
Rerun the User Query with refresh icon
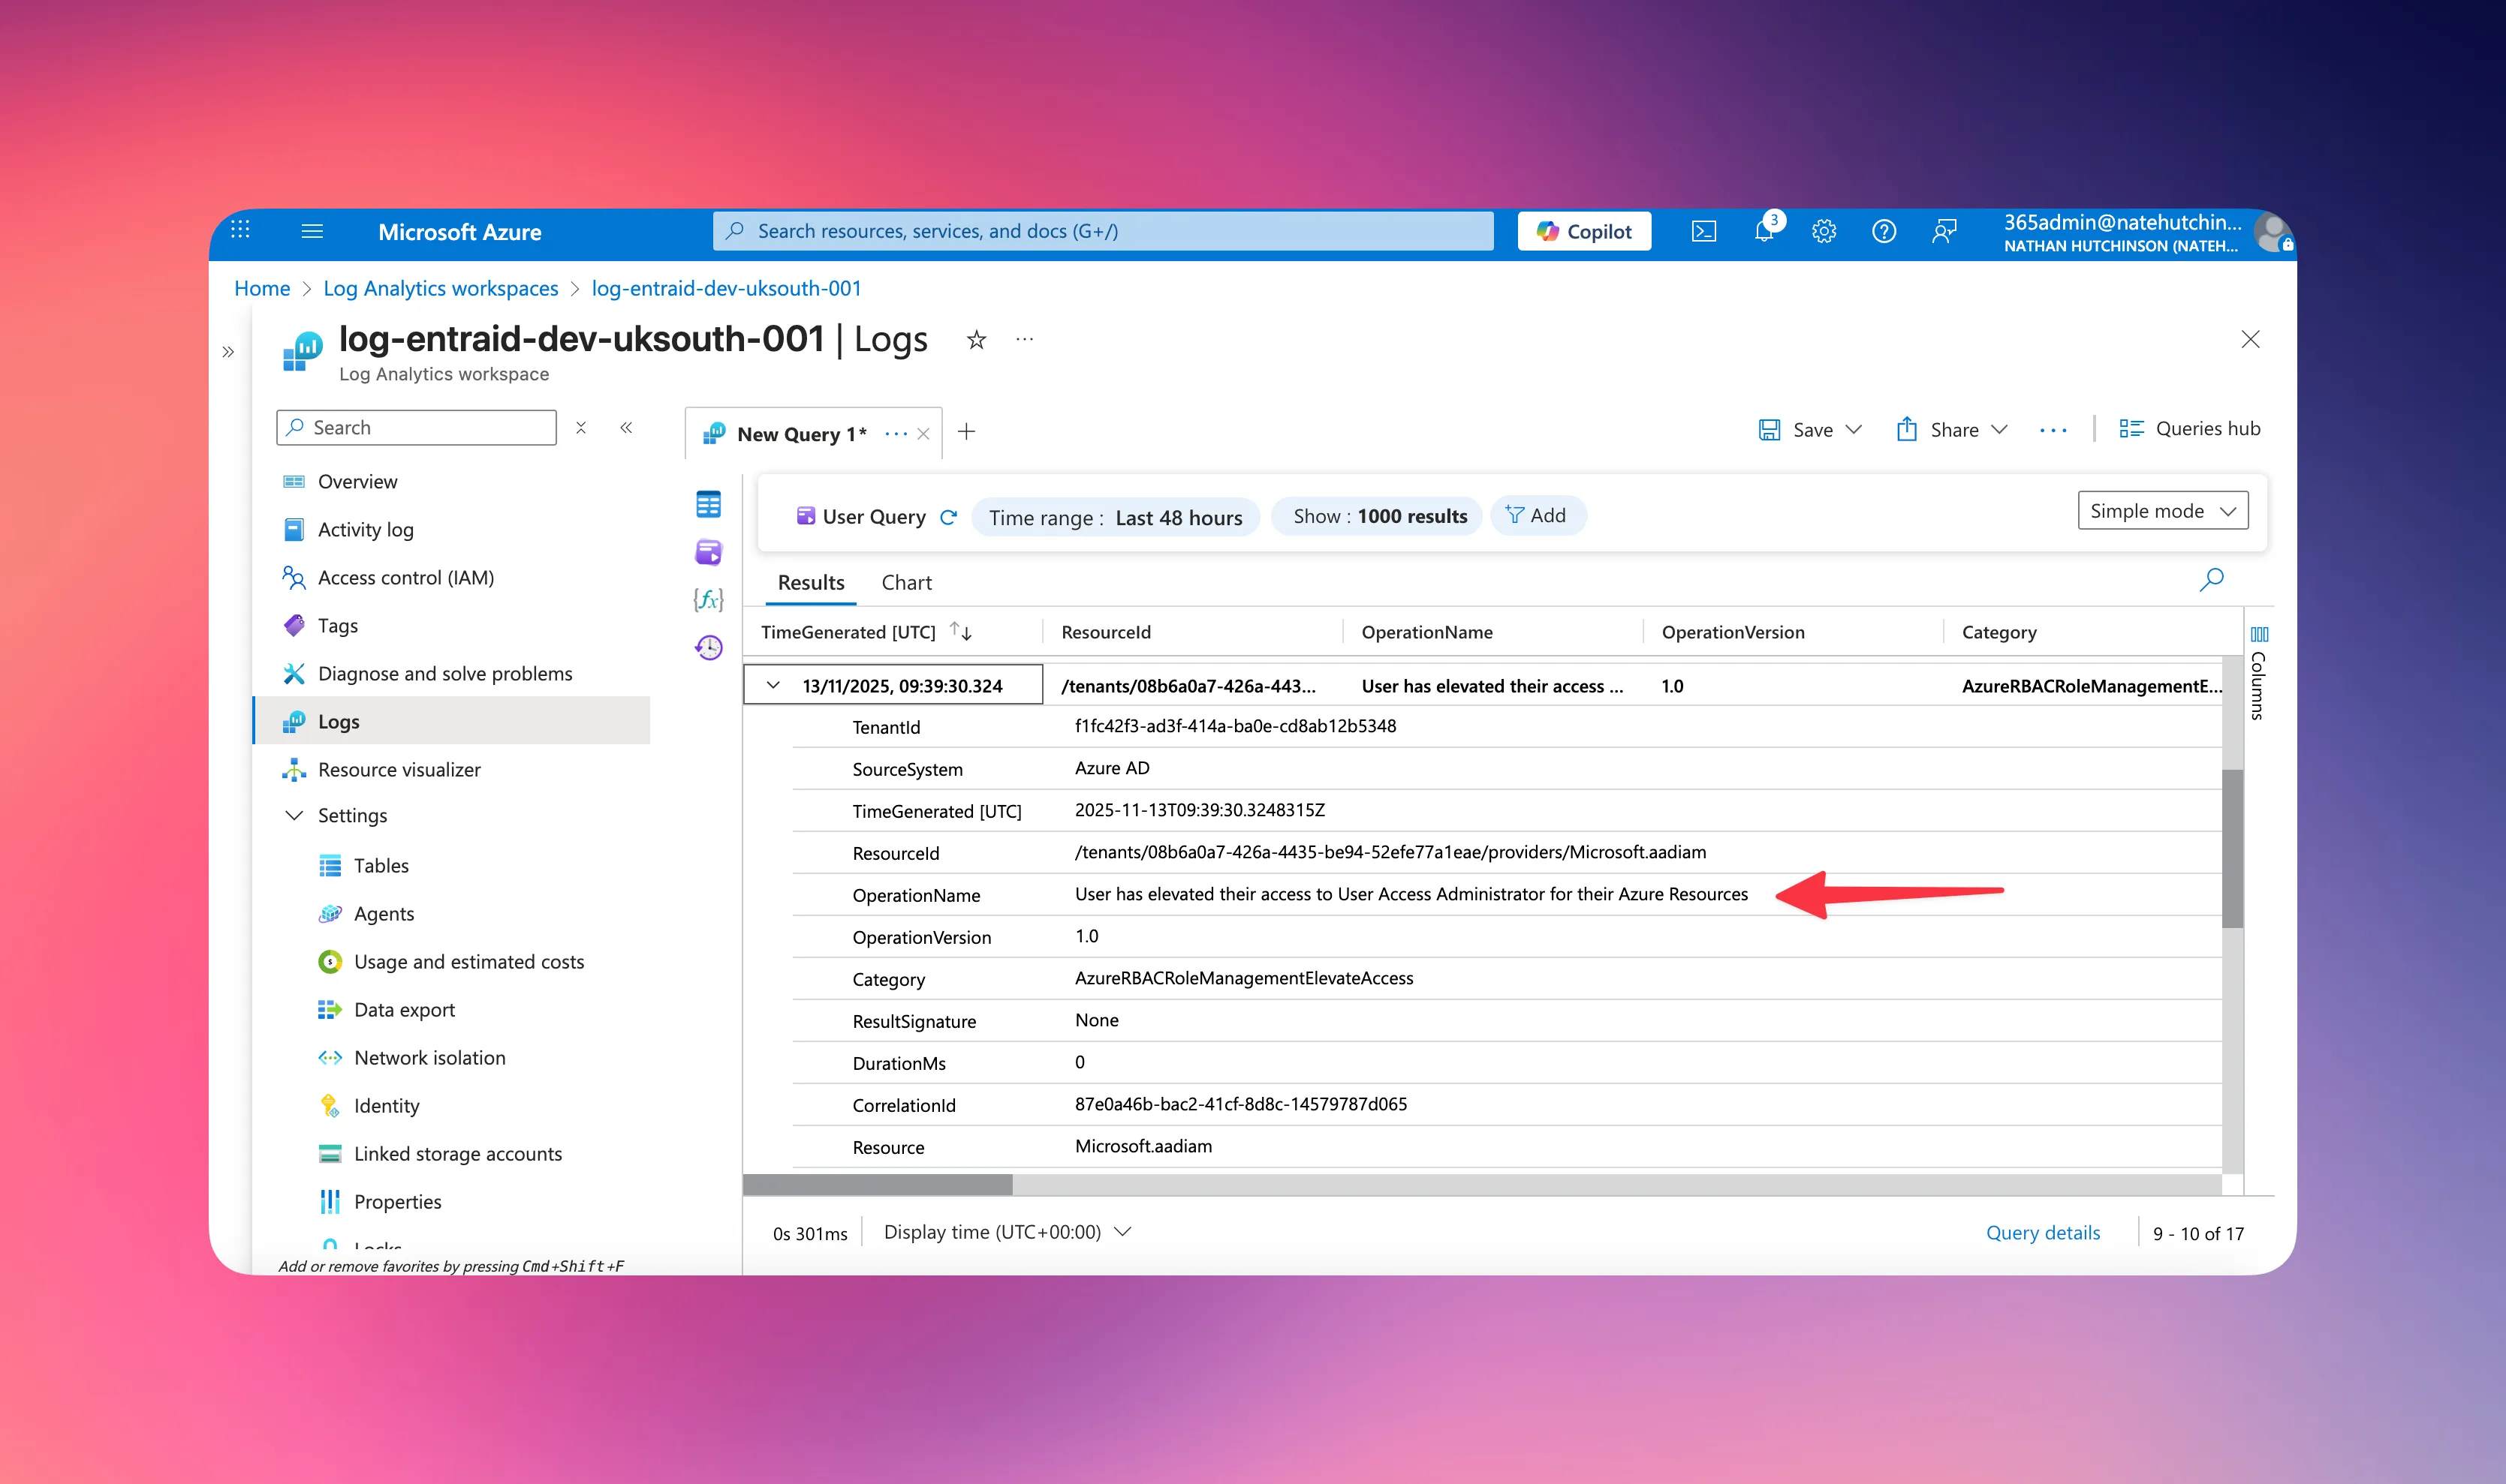948,517
